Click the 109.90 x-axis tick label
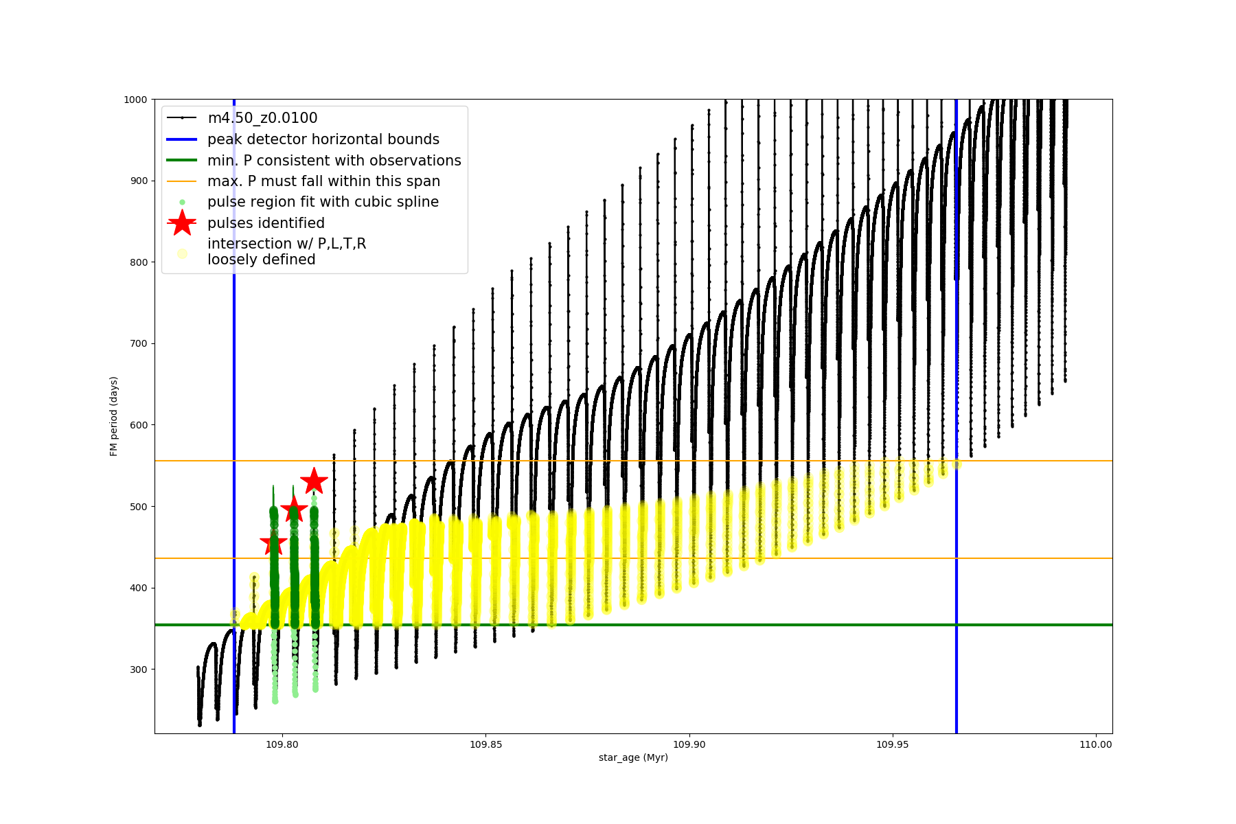This screenshot has width=1236, height=824. pyautogui.click(x=689, y=744)
